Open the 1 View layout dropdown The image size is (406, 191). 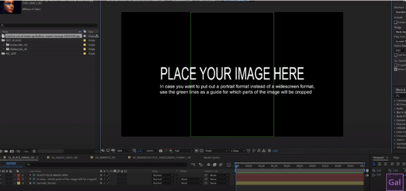[238, 151]
